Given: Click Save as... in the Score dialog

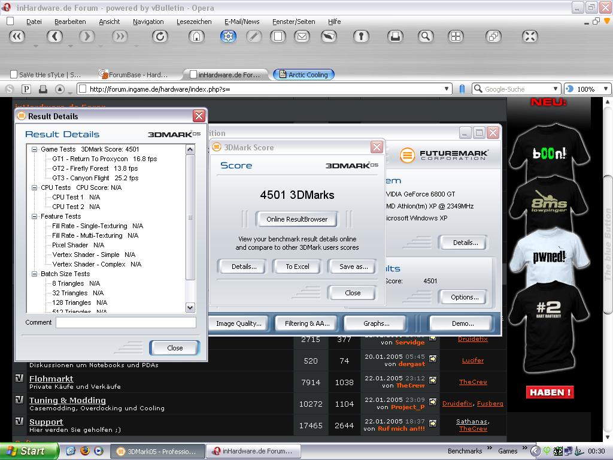Looking at the screenshot, I should pos(353,267).
